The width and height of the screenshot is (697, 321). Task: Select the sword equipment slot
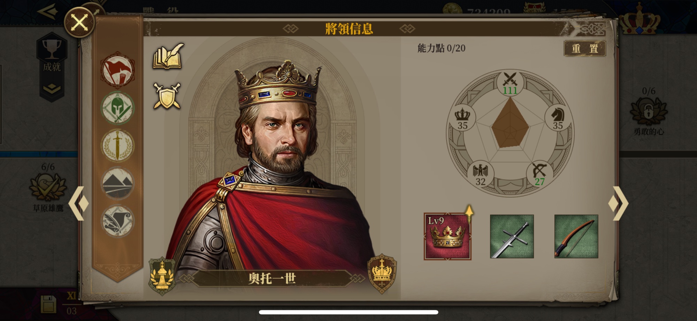512,236
